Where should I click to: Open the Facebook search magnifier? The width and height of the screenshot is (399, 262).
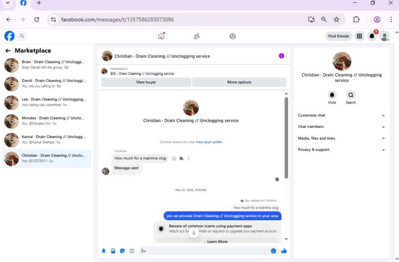pyautogui.click(x=22, y=36)
